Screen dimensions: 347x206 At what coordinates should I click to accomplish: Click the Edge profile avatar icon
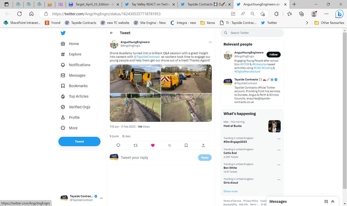[314, 14]
